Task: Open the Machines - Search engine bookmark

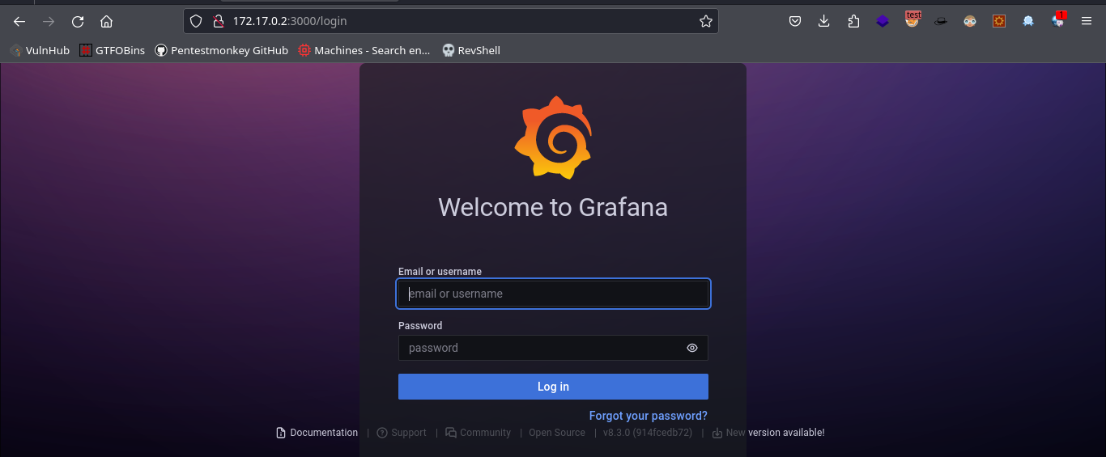Action: point(364,50)
